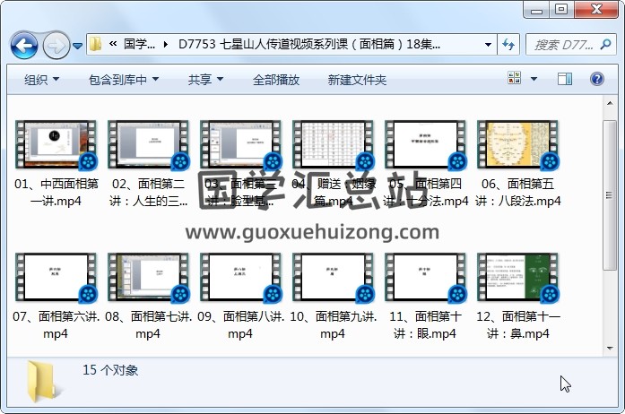625x414 pixels.
Task: Focus the 搜索 D77... search box
Action: (571, 44)
